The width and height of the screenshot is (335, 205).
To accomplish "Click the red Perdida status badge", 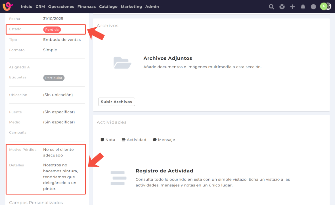I will pos(52,30).
